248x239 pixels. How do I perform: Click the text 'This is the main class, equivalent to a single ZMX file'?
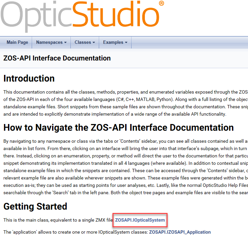58,220
